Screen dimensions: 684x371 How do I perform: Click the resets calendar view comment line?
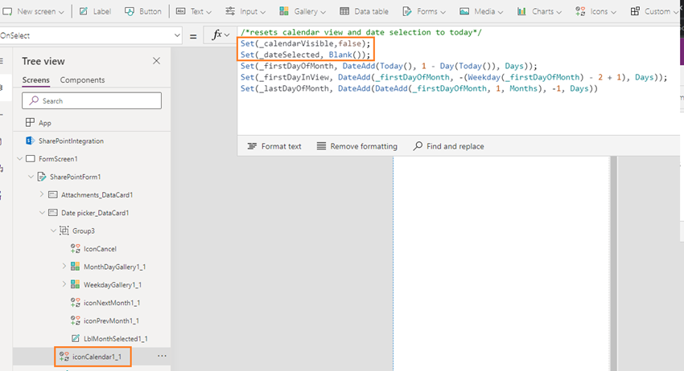coord(361,32)
